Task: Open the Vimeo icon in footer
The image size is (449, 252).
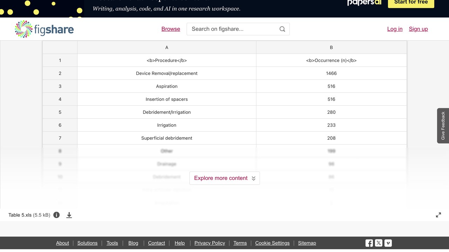Action: (388, 243)
